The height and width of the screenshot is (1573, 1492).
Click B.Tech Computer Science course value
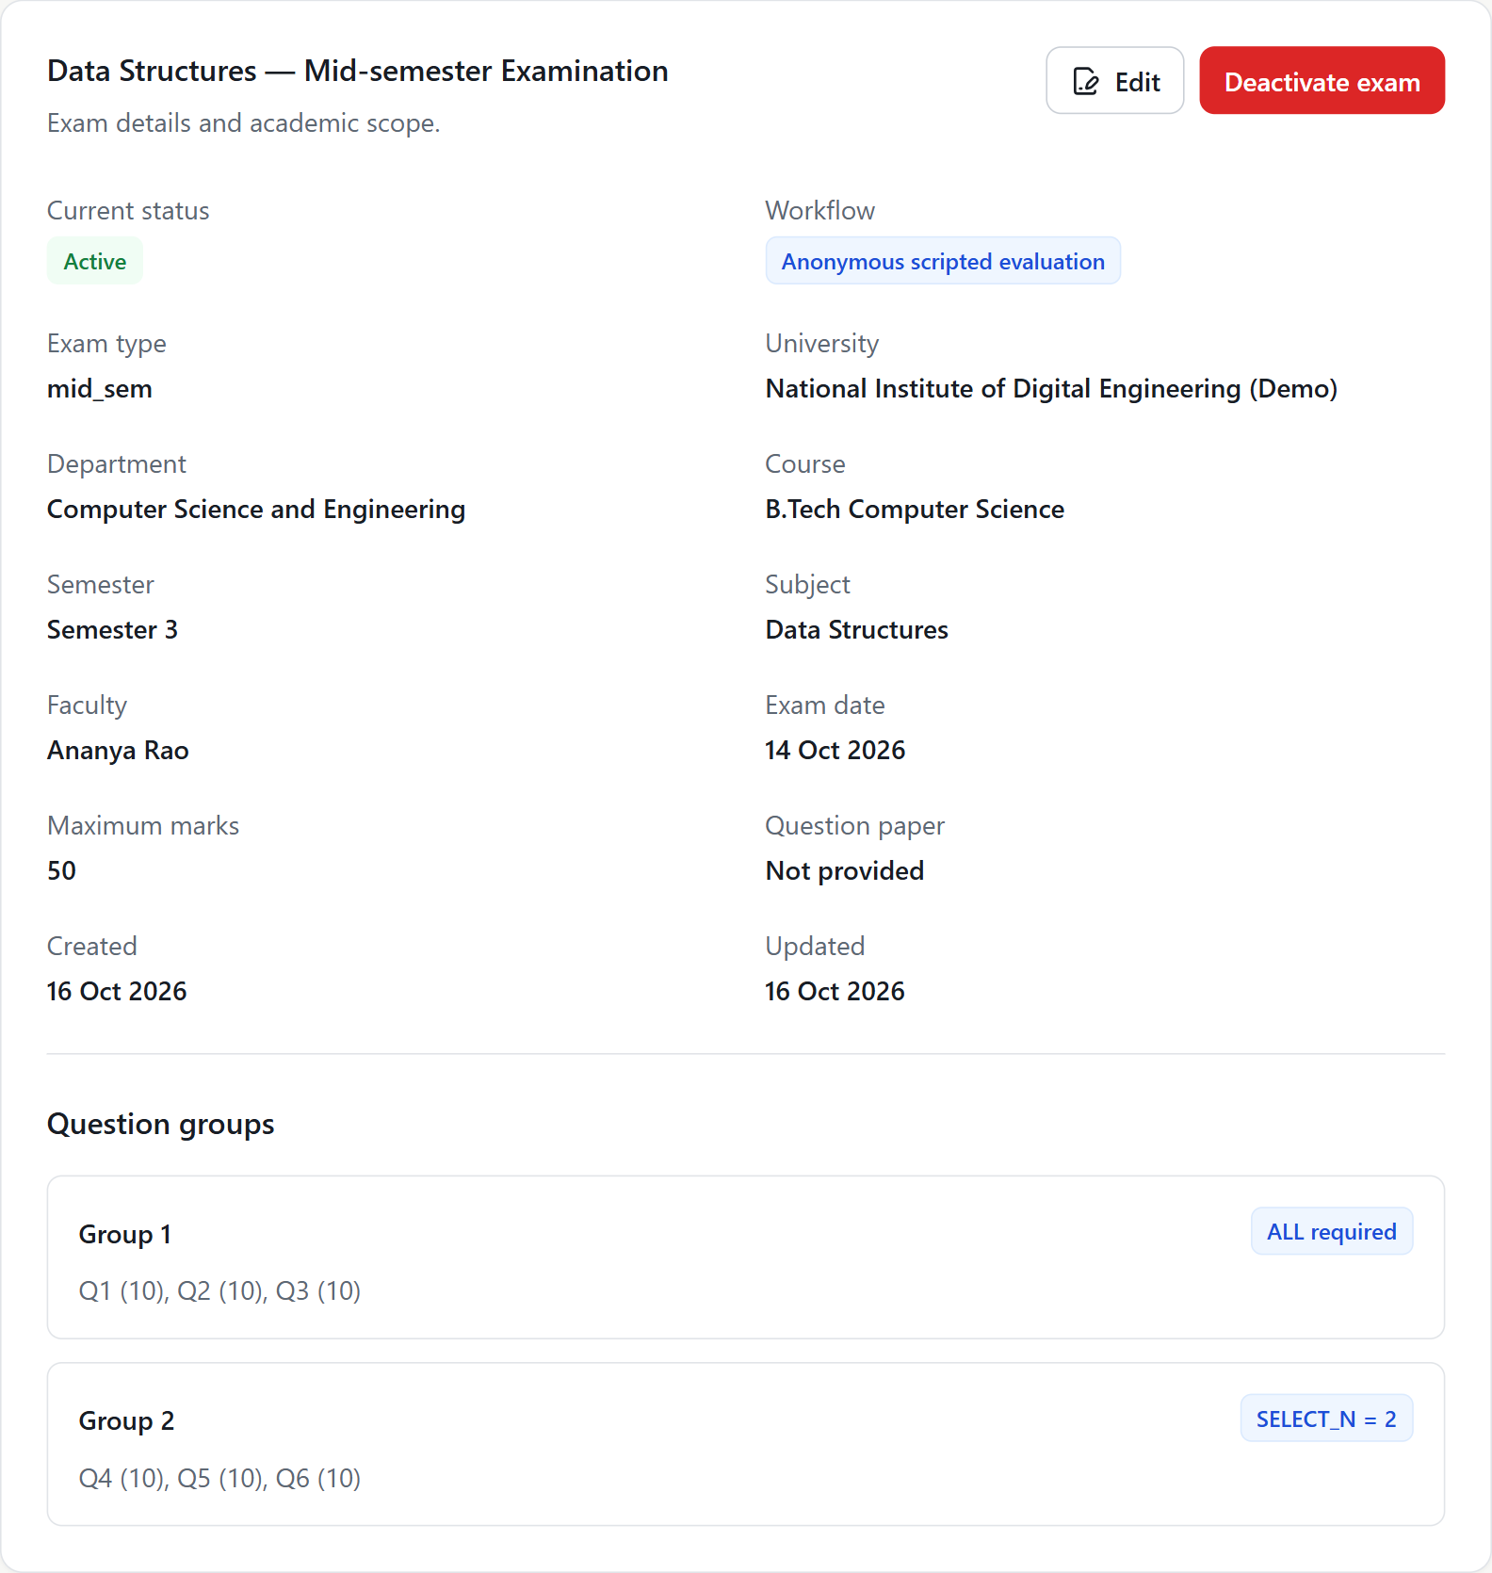tap(915, 510)
